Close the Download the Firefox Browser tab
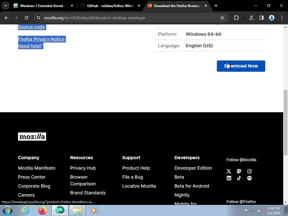 click(206, 6)
